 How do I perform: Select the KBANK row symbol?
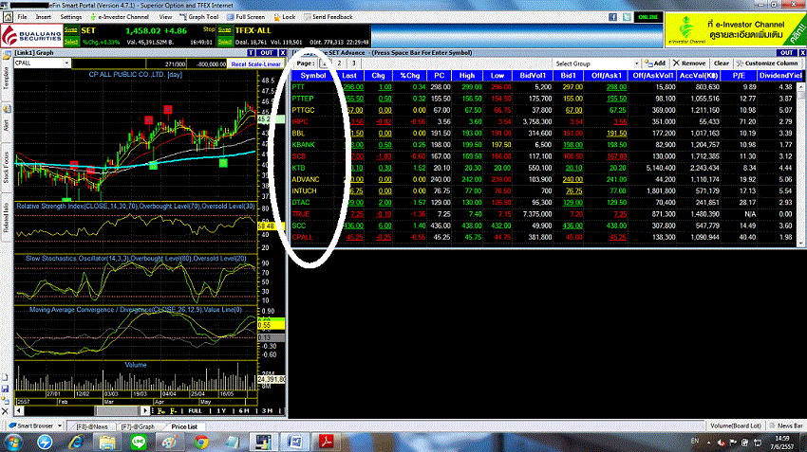[x=303, y=145]
